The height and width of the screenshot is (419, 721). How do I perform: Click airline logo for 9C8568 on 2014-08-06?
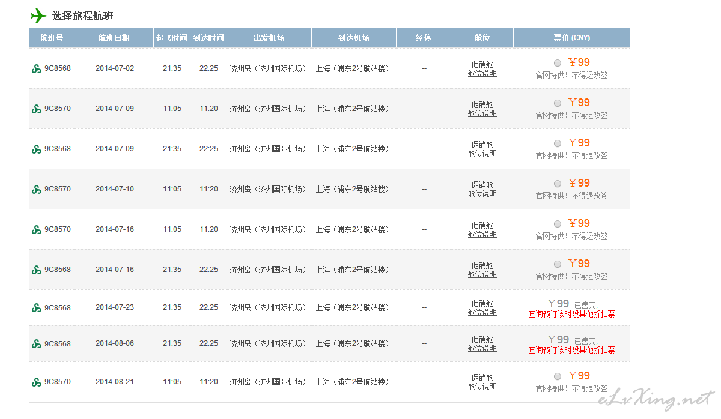[37, 344]
